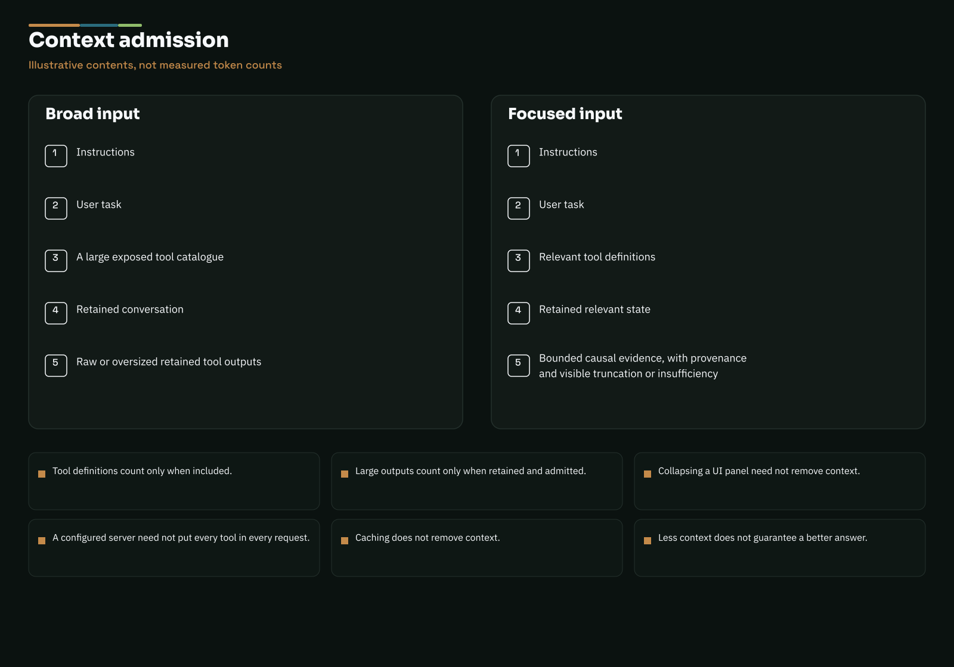Click number badge 2 beside Focused input User task
This screenshot has width=954, height=667.
click(x=519, y=208)
